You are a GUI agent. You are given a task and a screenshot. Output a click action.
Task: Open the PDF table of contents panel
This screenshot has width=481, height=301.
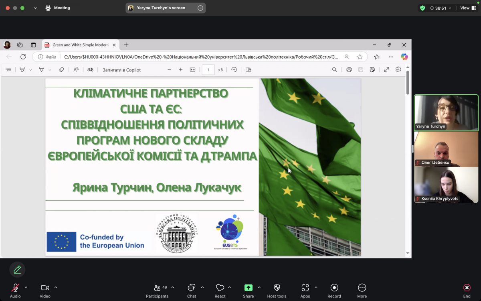(x=8, y=69)
